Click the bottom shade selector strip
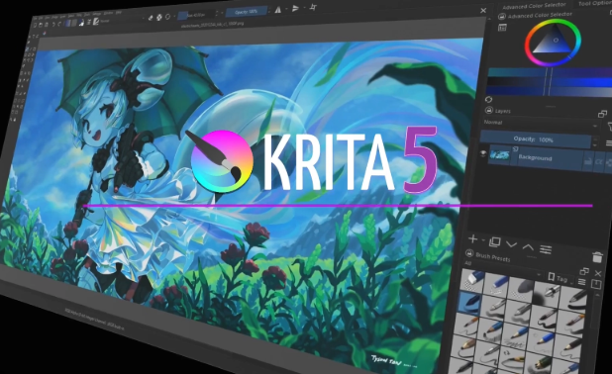The image size is (612, 374). point(550,91)
